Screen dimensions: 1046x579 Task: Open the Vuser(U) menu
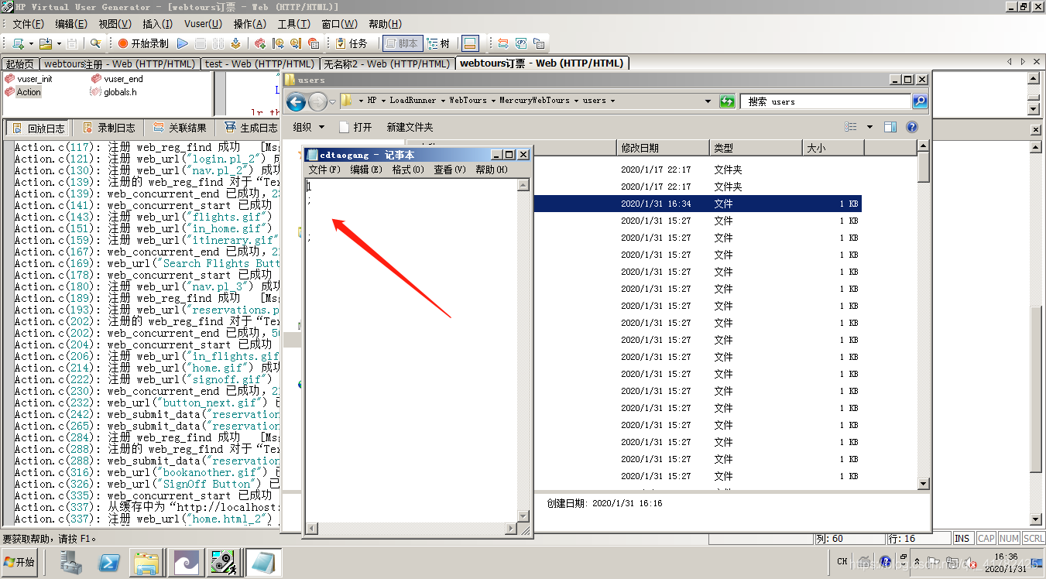pyautogui.click(x=203, y=24)
